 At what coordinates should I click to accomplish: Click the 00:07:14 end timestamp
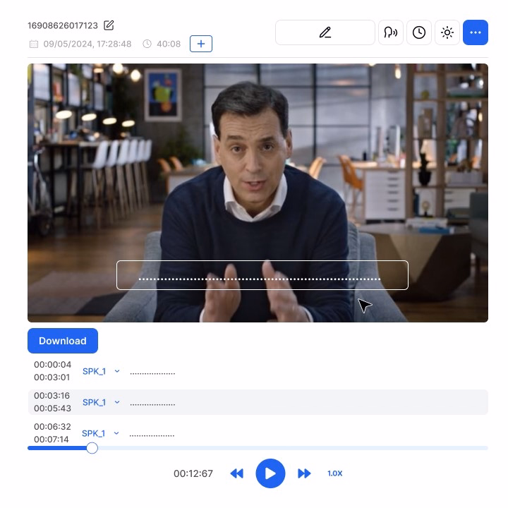(x=52, y=440)
